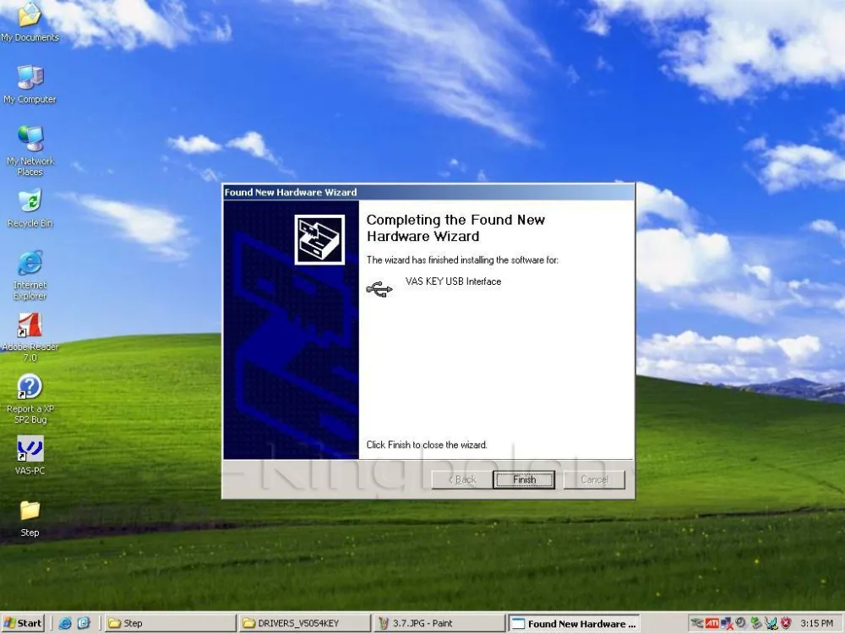Click the Found New Hardware taskbar button
The image size is (845, 634).
point(574,623)
